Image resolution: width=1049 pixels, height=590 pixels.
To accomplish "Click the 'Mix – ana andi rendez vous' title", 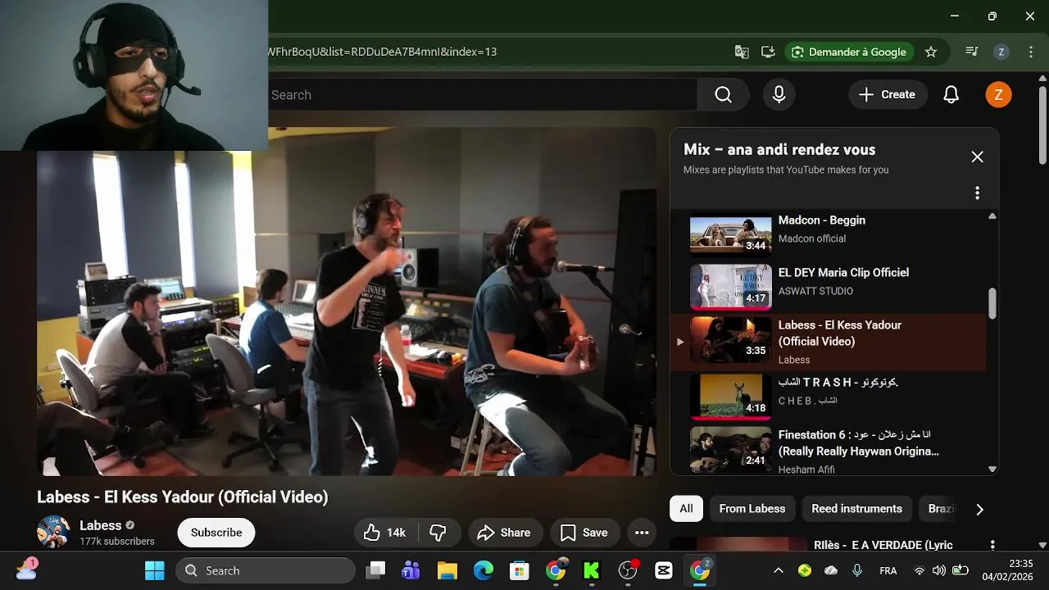I will pos(779,149).
